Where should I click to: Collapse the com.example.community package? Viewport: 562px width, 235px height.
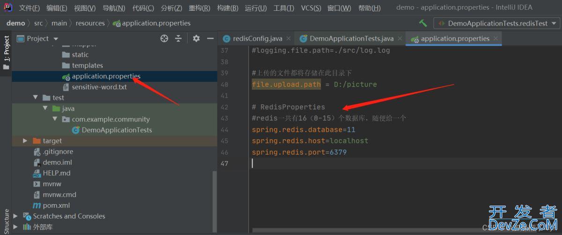(x=55, y=119)
